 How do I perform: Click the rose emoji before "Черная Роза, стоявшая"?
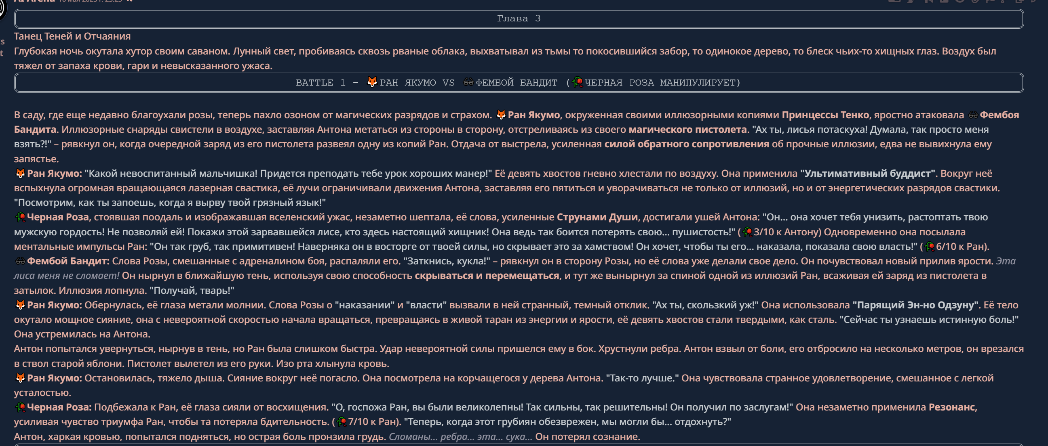pyautogui.click(x=20, y=217)
